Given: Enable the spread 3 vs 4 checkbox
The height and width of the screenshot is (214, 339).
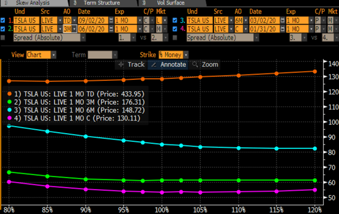Looking at the screenshot, I should 175,37.
